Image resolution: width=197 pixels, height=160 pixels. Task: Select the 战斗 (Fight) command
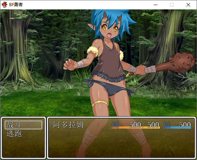[23, 125]
